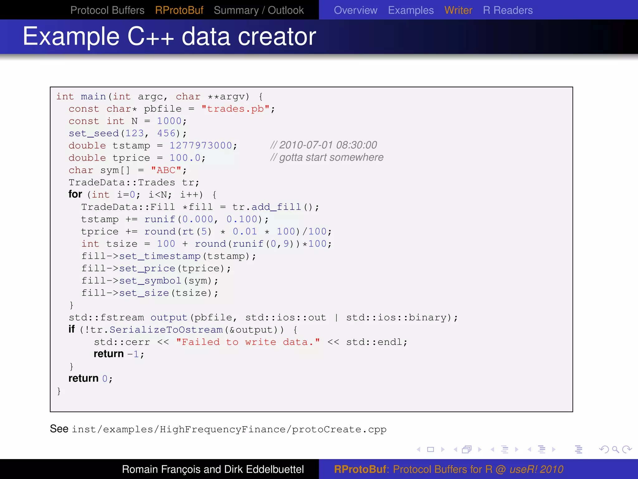Click the SerializeToOstream method name

(x=166, y=330)
